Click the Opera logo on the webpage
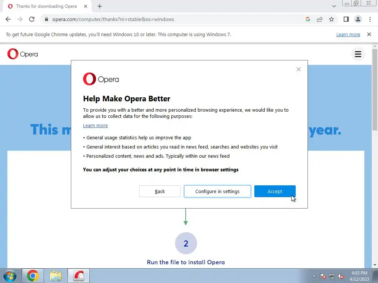This screenshot has height=283, width=378. coord(23,54)
